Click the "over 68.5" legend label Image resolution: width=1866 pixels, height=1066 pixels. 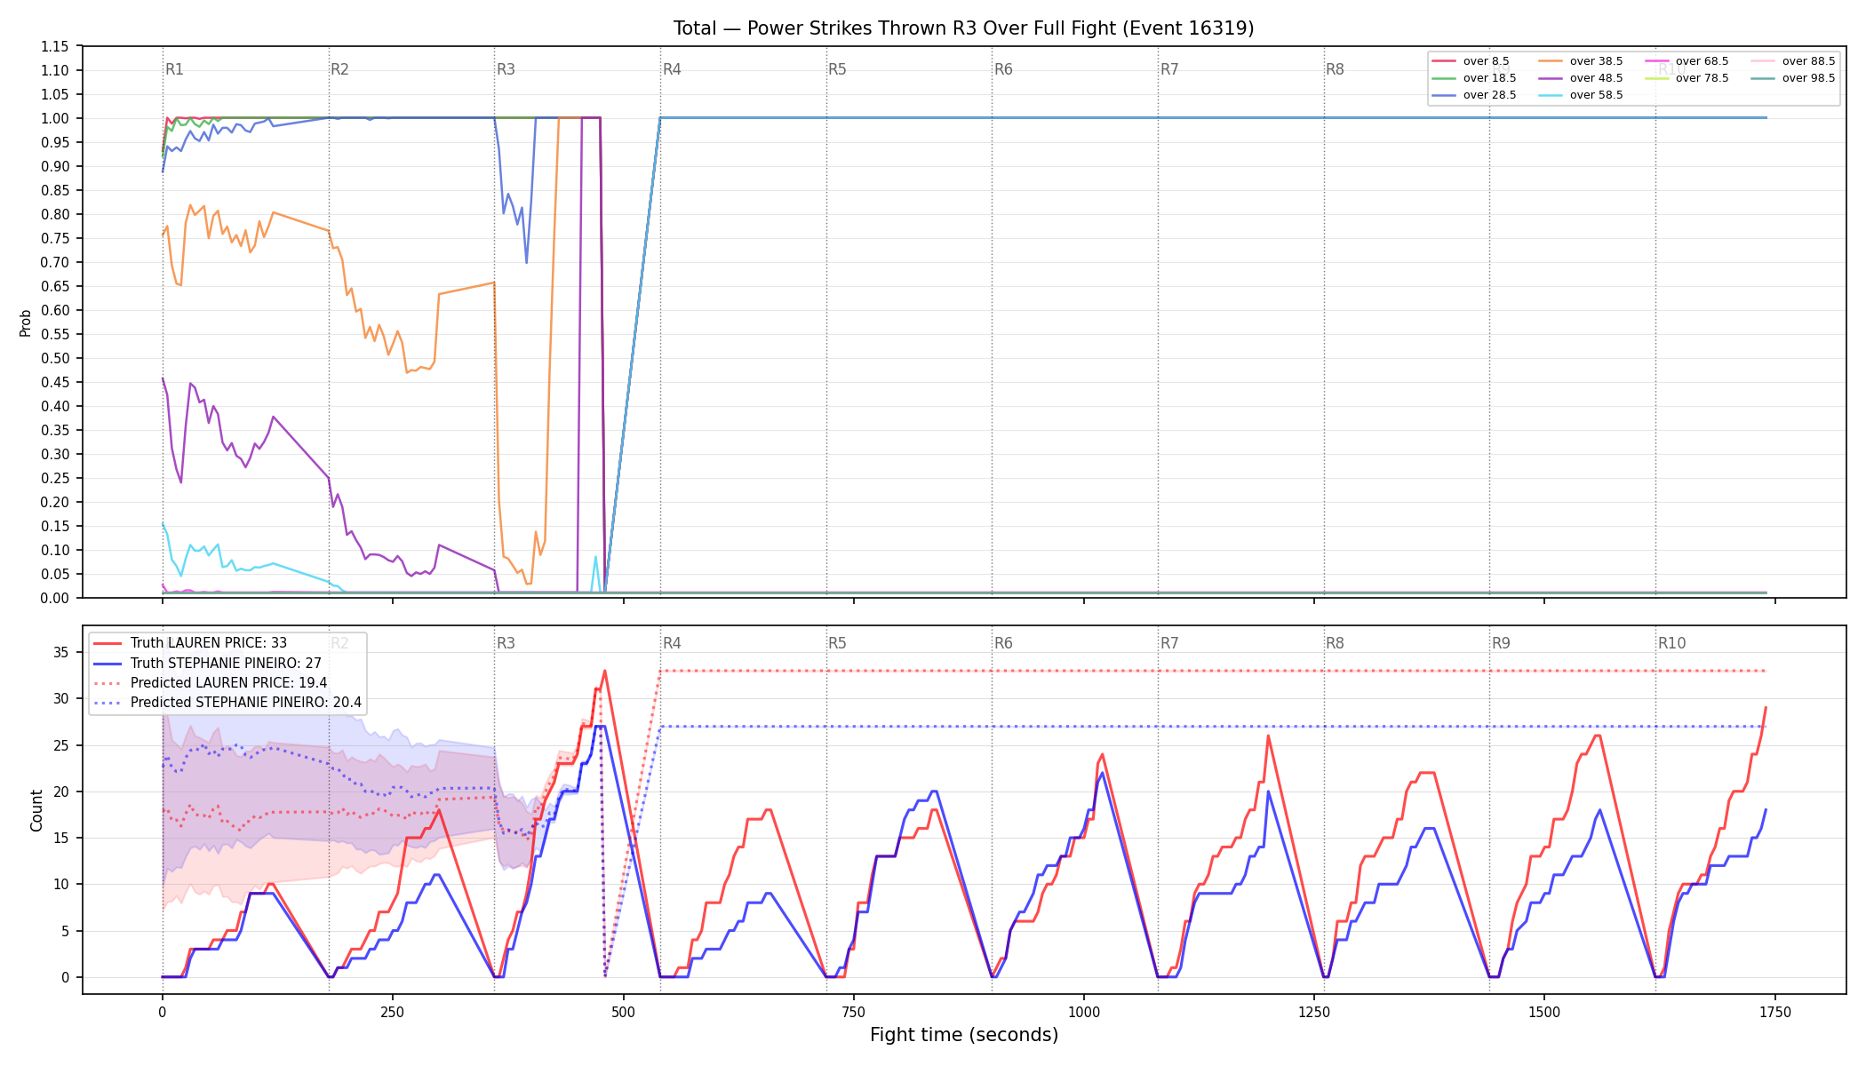1702,61
